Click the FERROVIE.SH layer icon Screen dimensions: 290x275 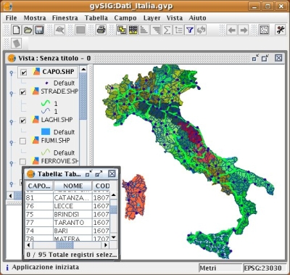[x=36, y=161]
